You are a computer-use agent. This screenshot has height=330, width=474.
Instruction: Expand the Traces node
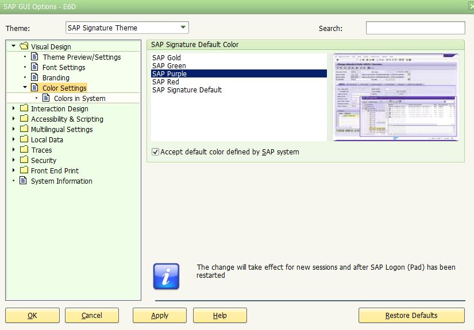point(13,149)
